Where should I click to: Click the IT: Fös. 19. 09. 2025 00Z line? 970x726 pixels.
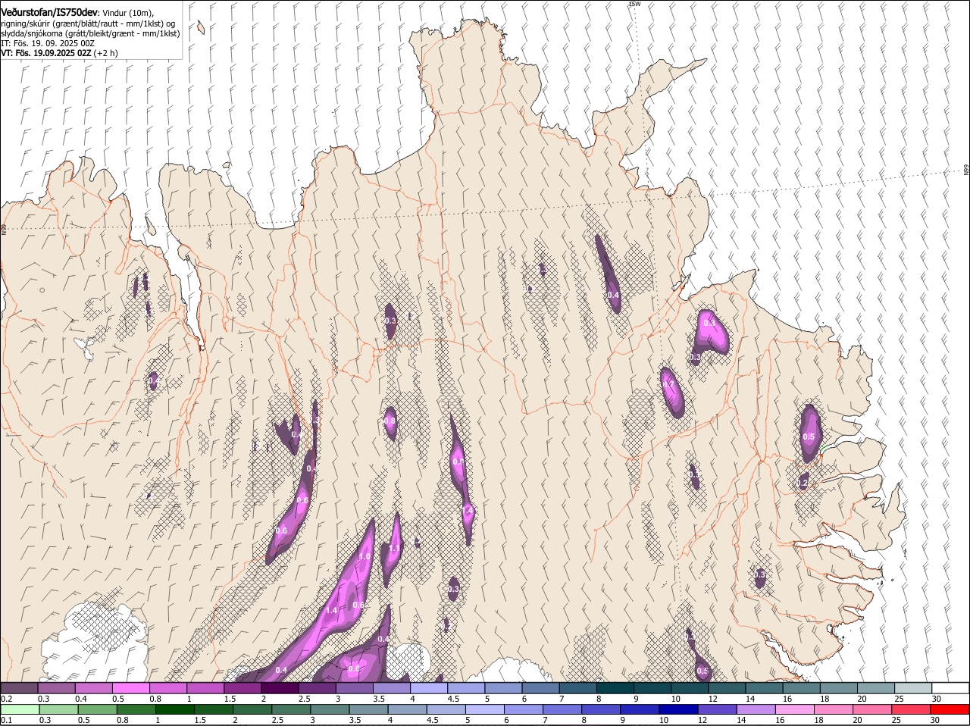pyautogui.click(x=48, y=44)
